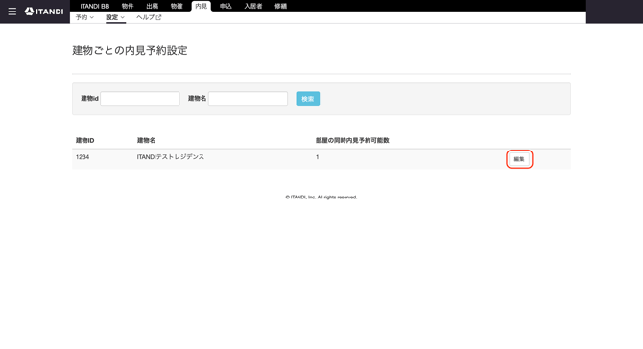Expand the 設定 dropdown menu

[x=115, y=17]
